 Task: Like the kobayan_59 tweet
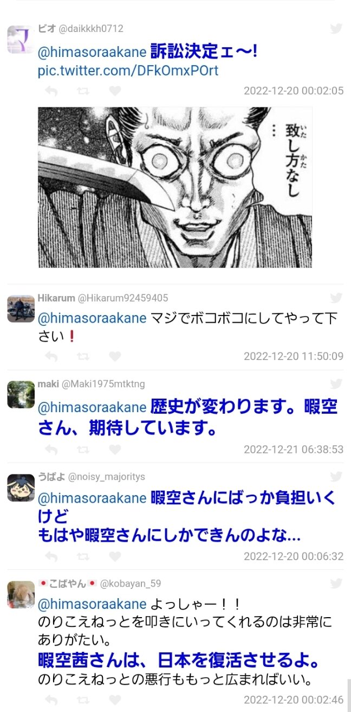coord(115,700)
